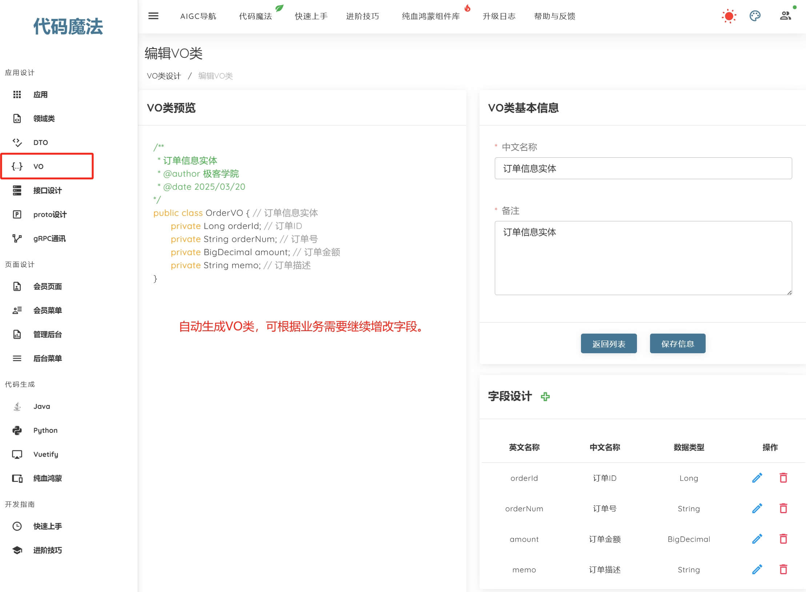The height and width of the screenshot is (592, 806).
Task: Edit the orderId field with pencil icon
Action: (757, 478)
